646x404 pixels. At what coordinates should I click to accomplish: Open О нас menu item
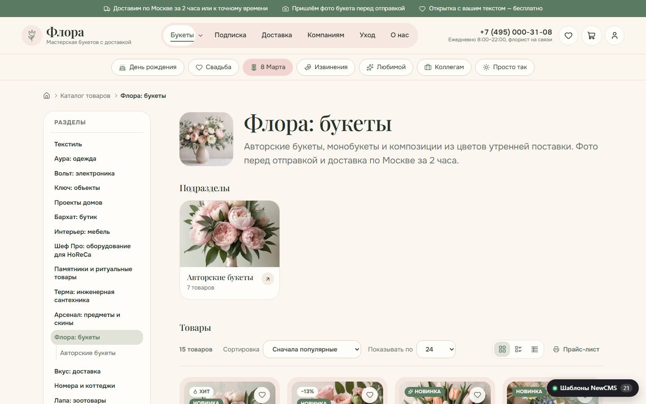400,35
